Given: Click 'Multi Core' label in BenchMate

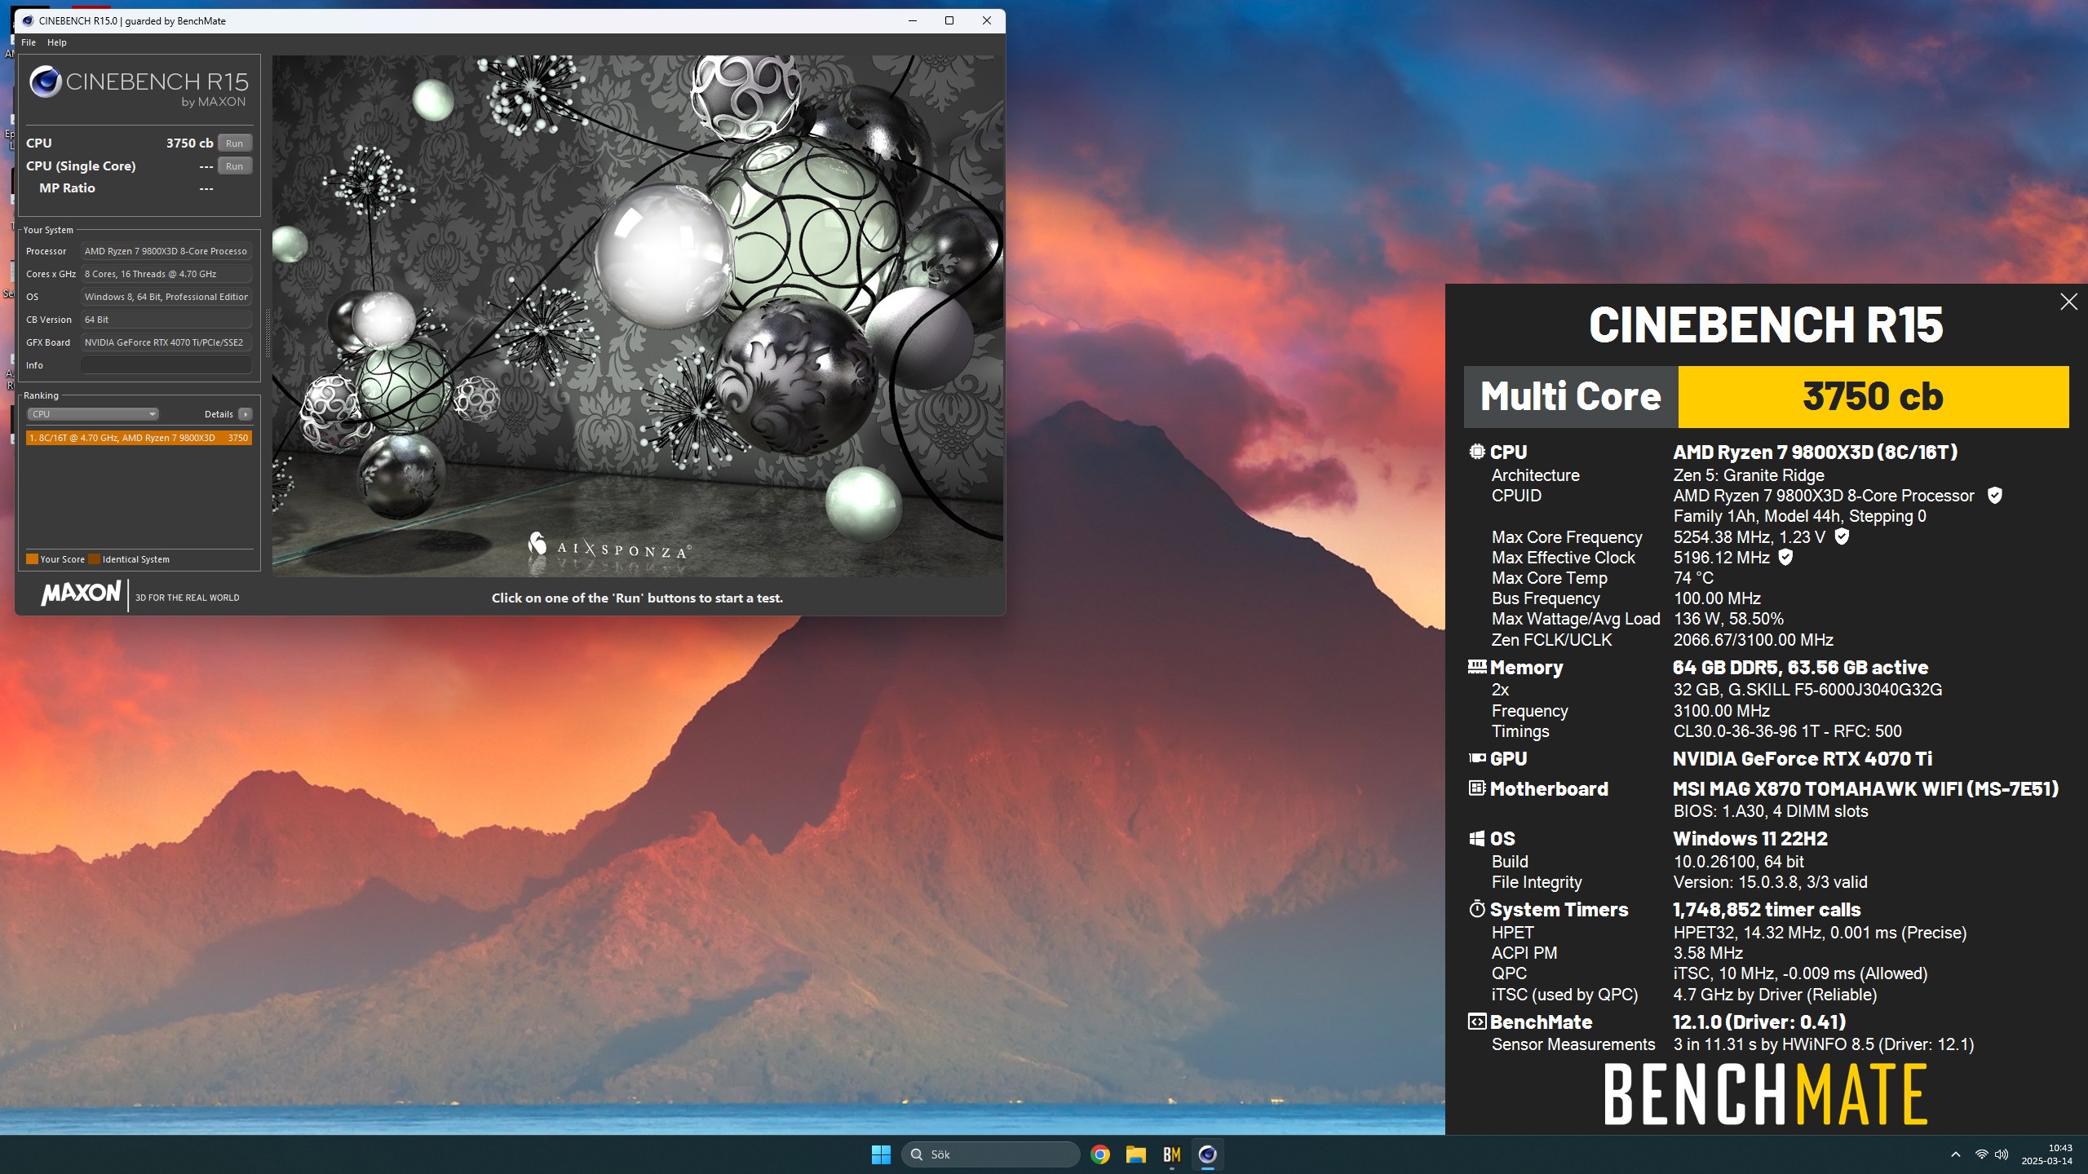Looking at the screenshot, I should pos(1571,397).
